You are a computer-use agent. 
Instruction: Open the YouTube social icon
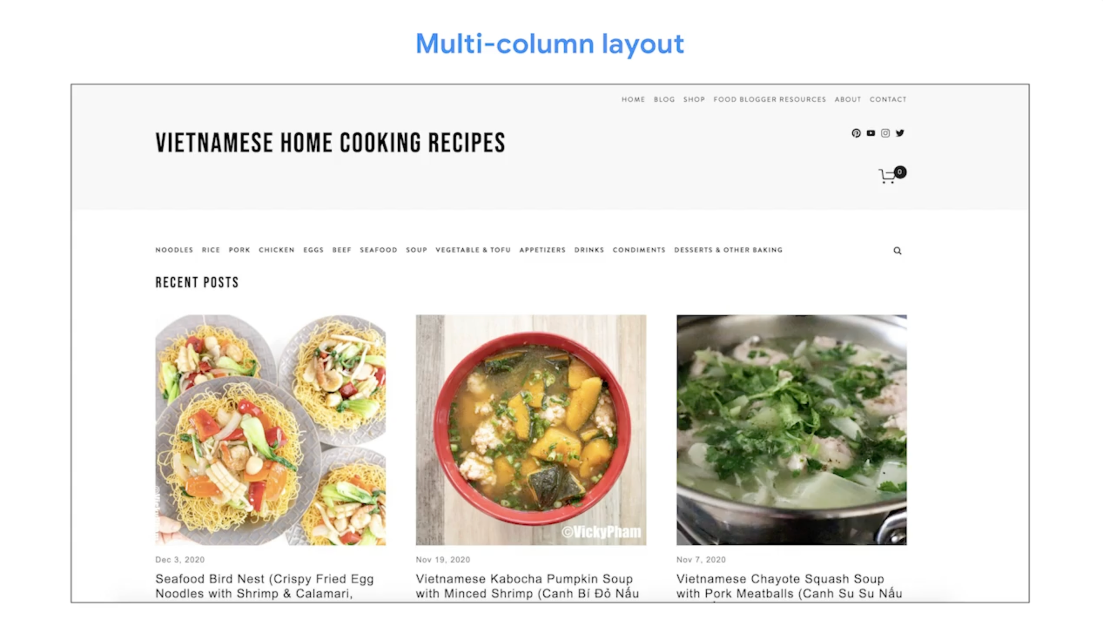pyautogui.click(x=871, y=133)
